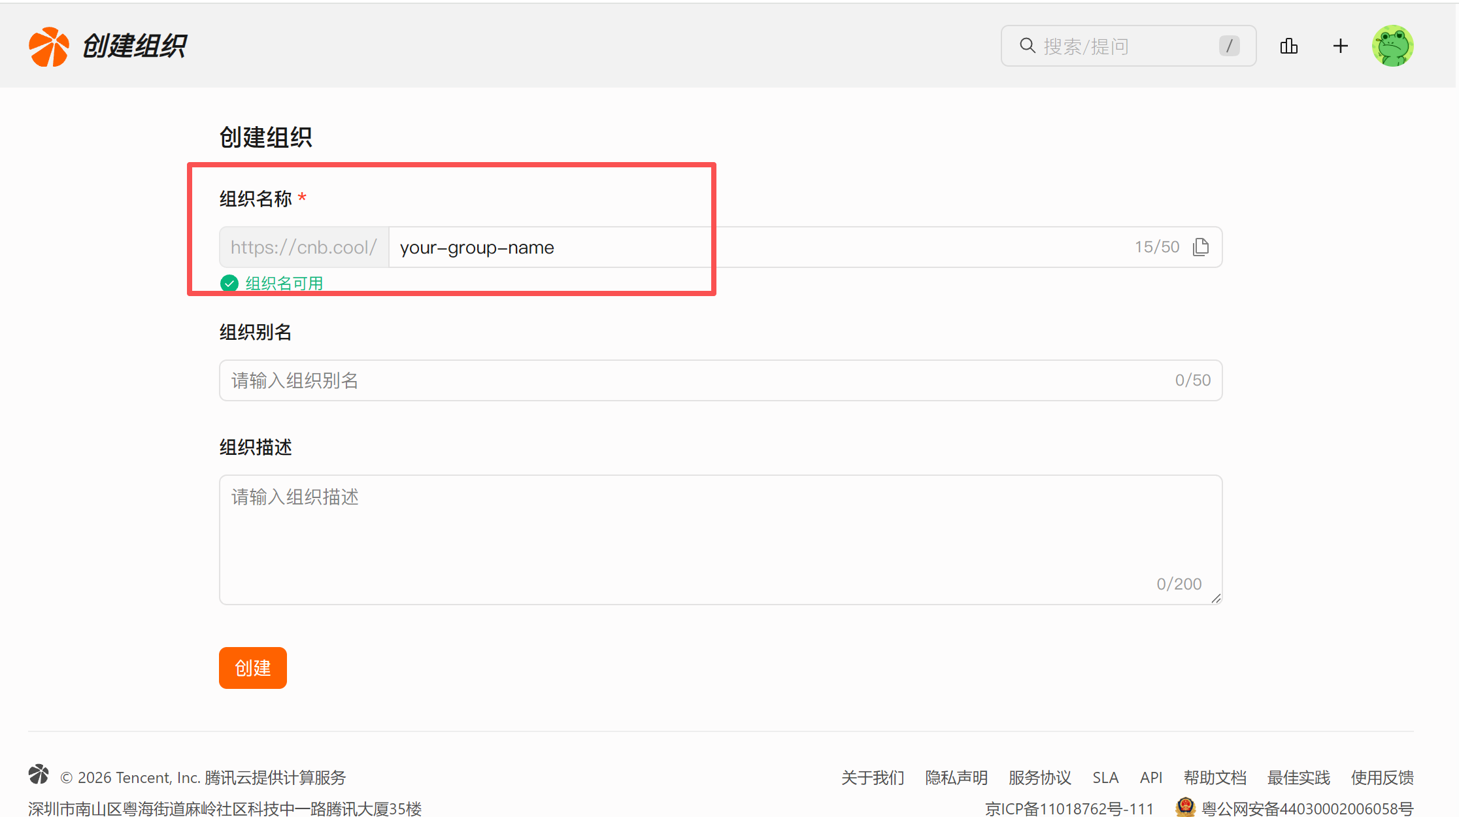
Task: Open the API footer link
Action: click(x=1150, y=778)
